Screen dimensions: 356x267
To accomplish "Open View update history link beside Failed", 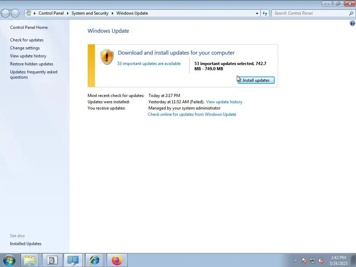I will tap(224, 102).
